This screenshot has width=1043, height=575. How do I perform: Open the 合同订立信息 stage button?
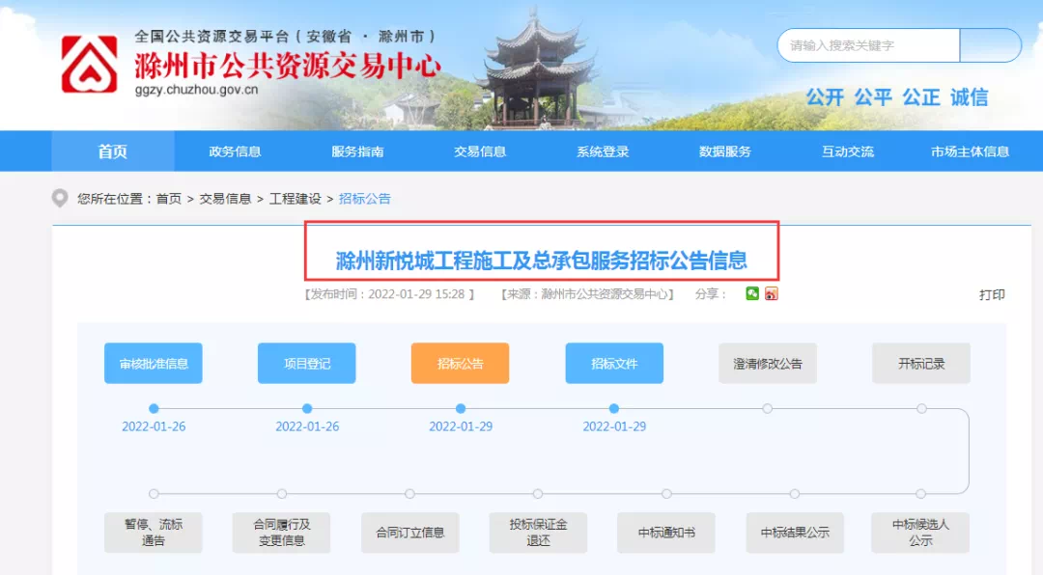[x=409, y=533]
